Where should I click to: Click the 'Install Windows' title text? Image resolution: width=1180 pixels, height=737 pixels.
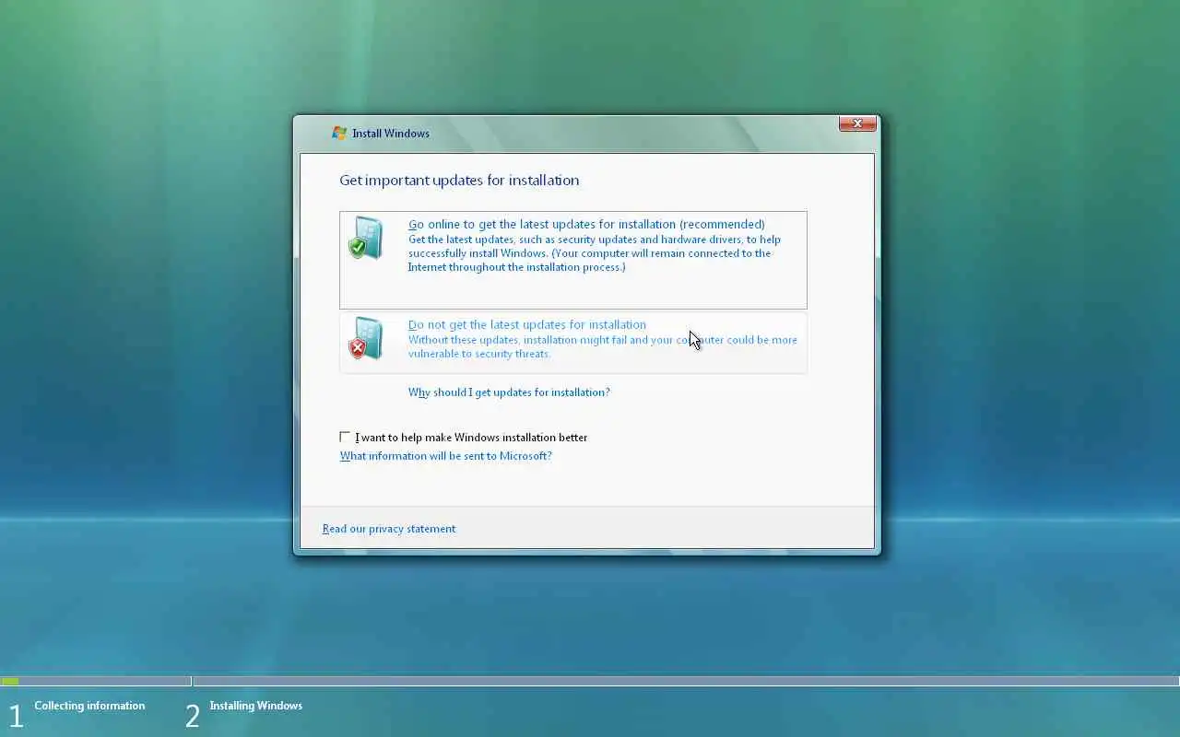point(391,134)
